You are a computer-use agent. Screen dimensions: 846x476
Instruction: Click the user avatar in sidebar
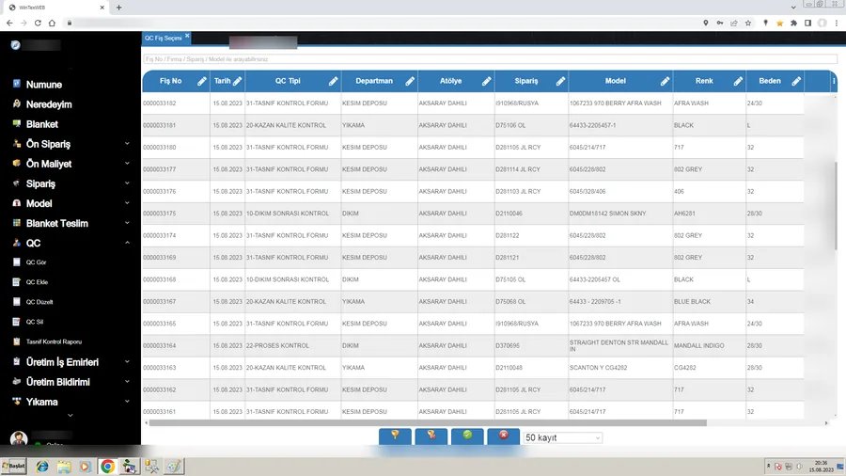click(x=19, y=438)
